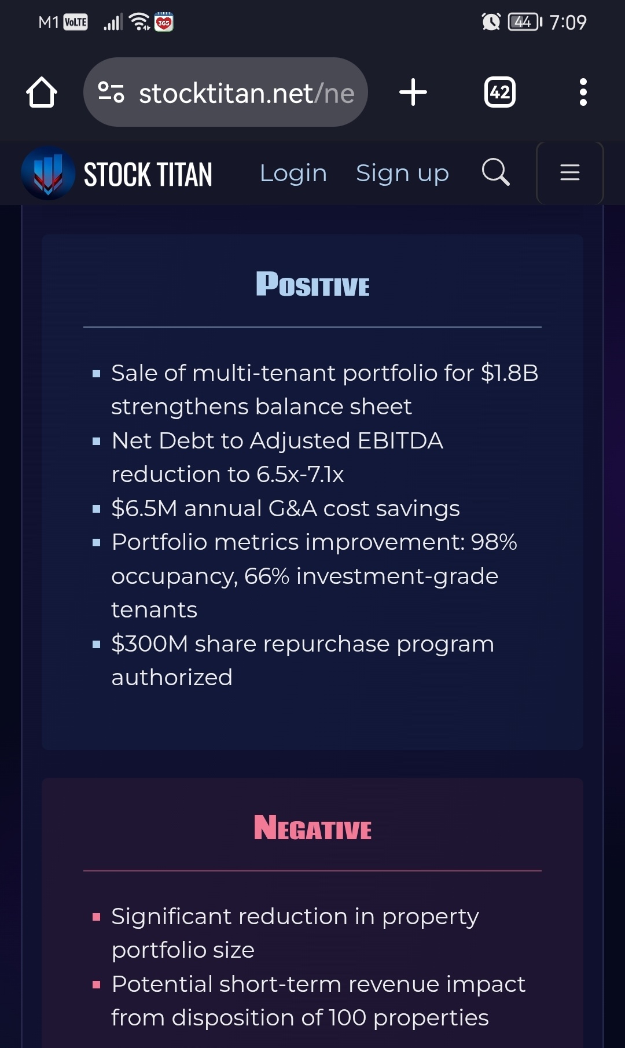Image resolution: width=625 pixels, height=1048 pixels.
Task: Tap the stocktitan.net address bar
Action: pos(226,92)
